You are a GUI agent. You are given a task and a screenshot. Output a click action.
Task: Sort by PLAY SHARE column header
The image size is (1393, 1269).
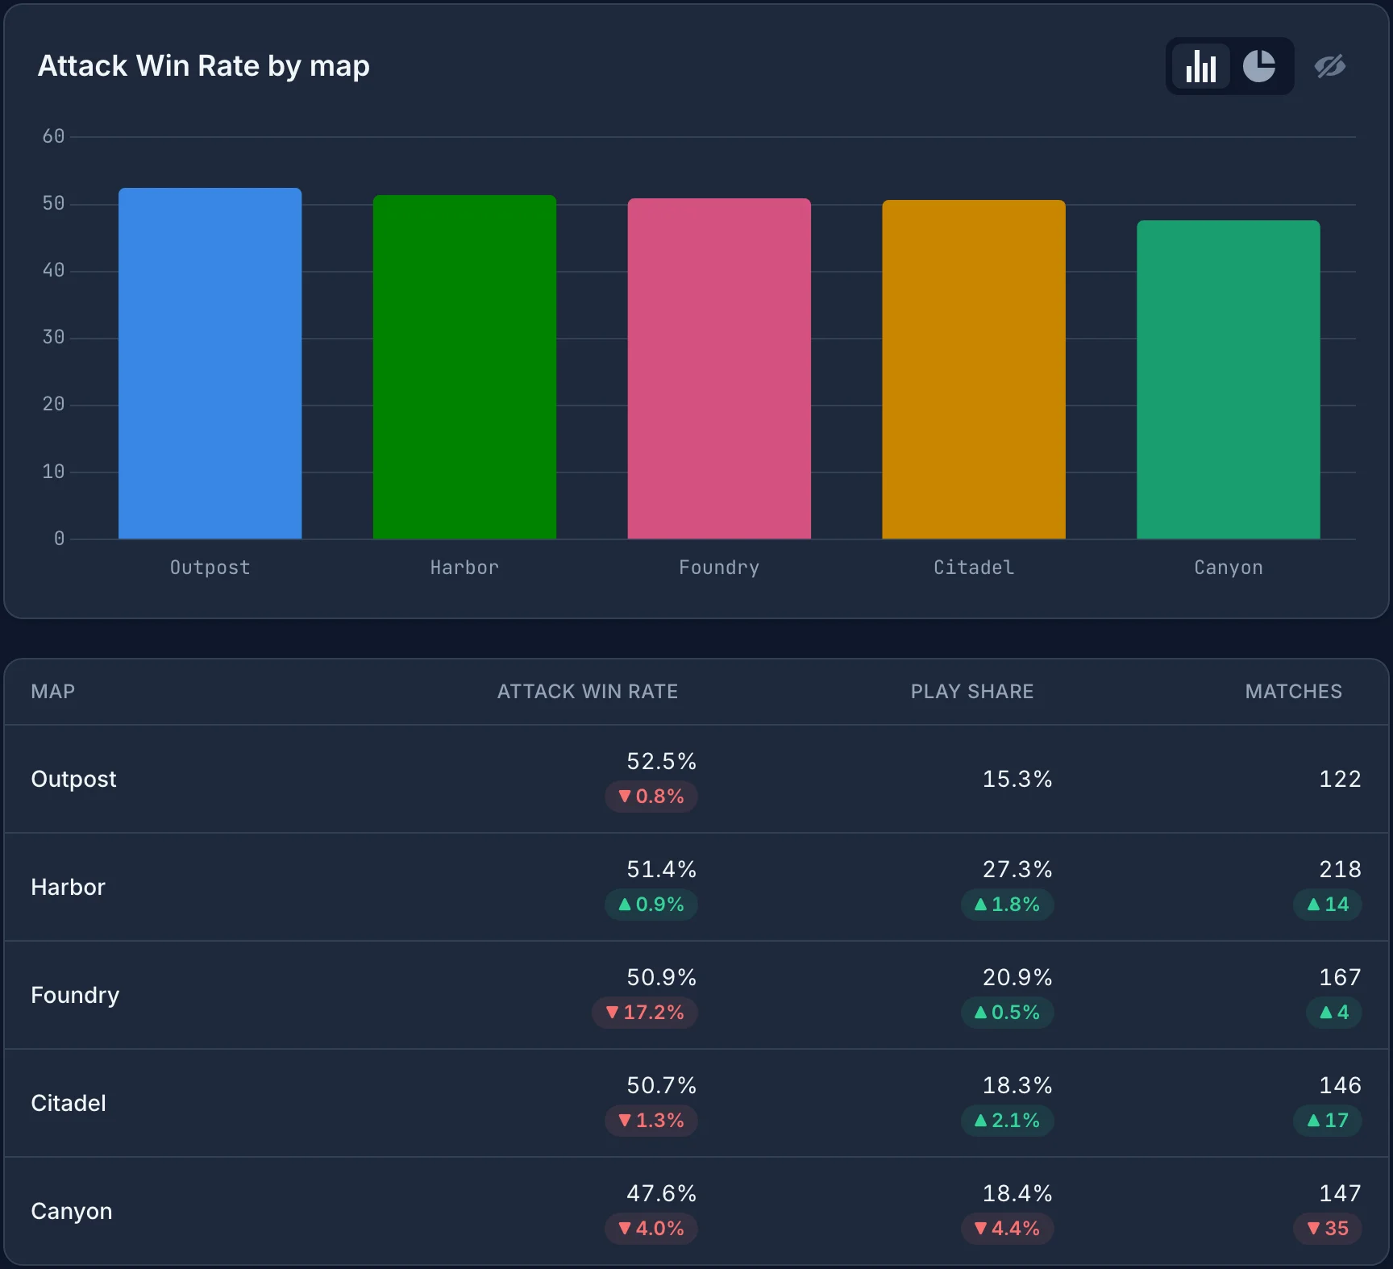[972, 692]
